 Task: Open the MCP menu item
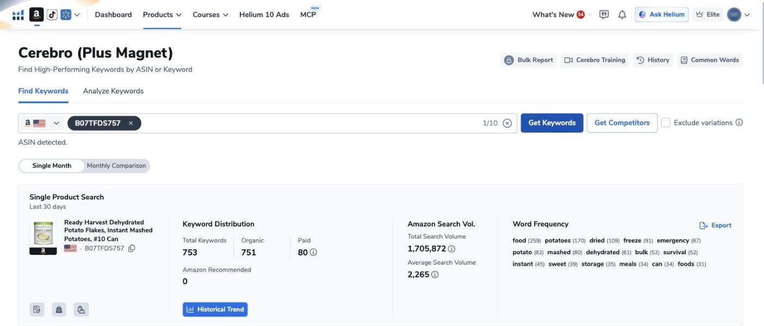click(308, 15)
